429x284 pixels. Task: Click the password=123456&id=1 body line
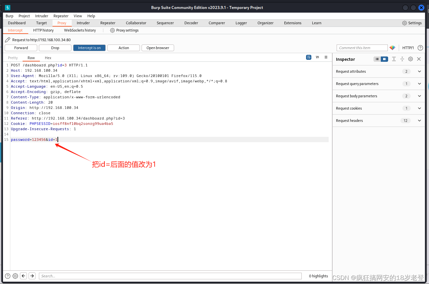click(x=169, y=140)
